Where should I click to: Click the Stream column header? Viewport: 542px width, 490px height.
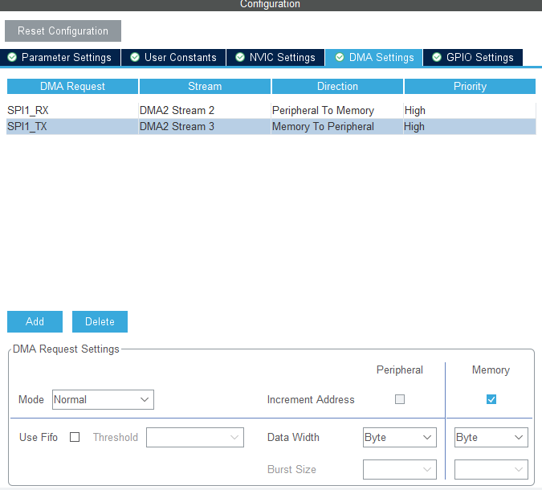[205, 86]
